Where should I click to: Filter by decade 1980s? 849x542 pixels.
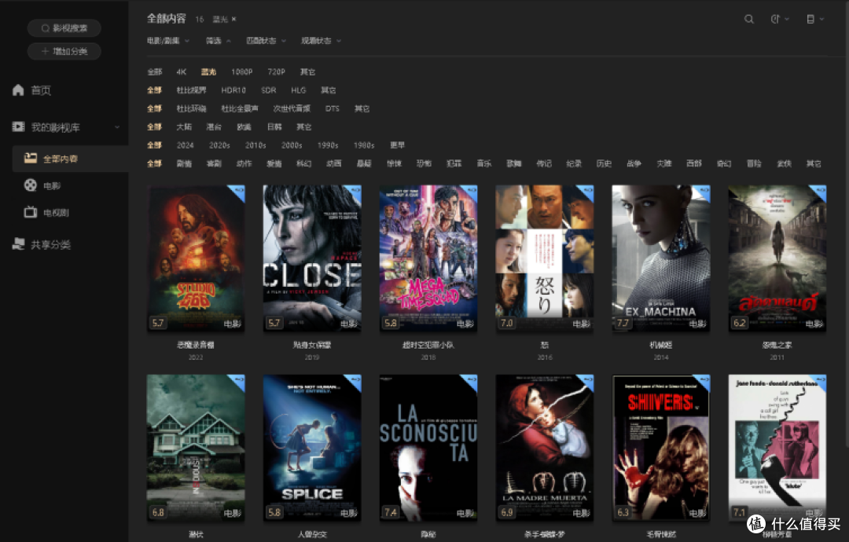[364, 145]
